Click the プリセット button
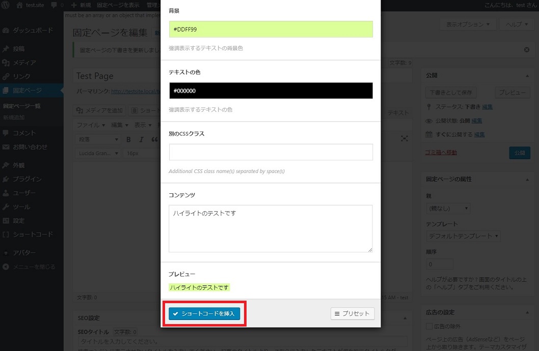The height and width of the screenshot is (351, 539). click(353, 314)
